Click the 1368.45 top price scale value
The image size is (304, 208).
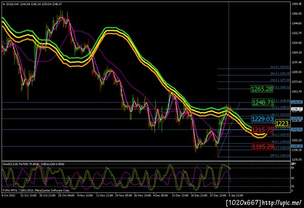pyautogui.click(x=296, y=4)
